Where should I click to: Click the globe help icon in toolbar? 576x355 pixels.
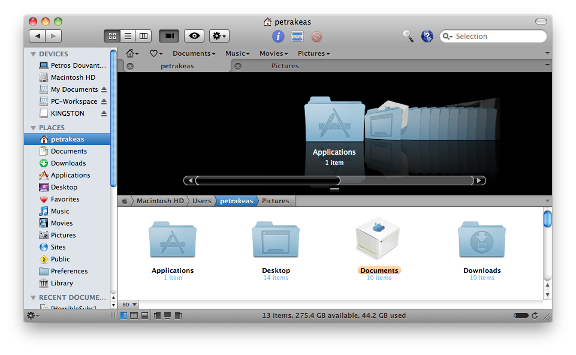point(427,36)
